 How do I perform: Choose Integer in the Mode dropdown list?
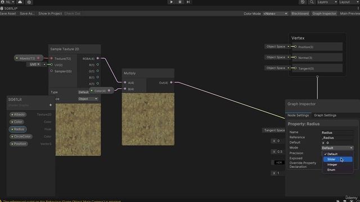coord(337,164)
